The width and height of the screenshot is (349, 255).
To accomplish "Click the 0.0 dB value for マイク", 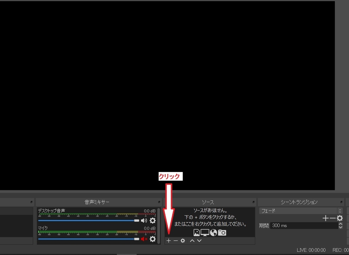I will 150,229.
